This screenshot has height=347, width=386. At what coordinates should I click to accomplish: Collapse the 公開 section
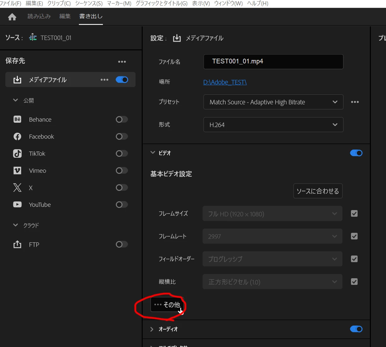tap(15, 100)
